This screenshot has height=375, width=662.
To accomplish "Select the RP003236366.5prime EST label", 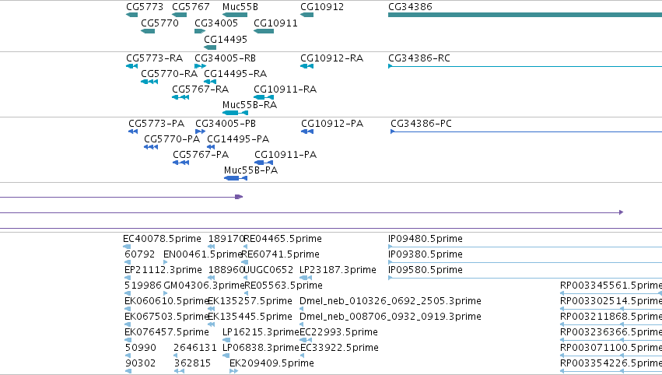I will (x=611, y=332).
